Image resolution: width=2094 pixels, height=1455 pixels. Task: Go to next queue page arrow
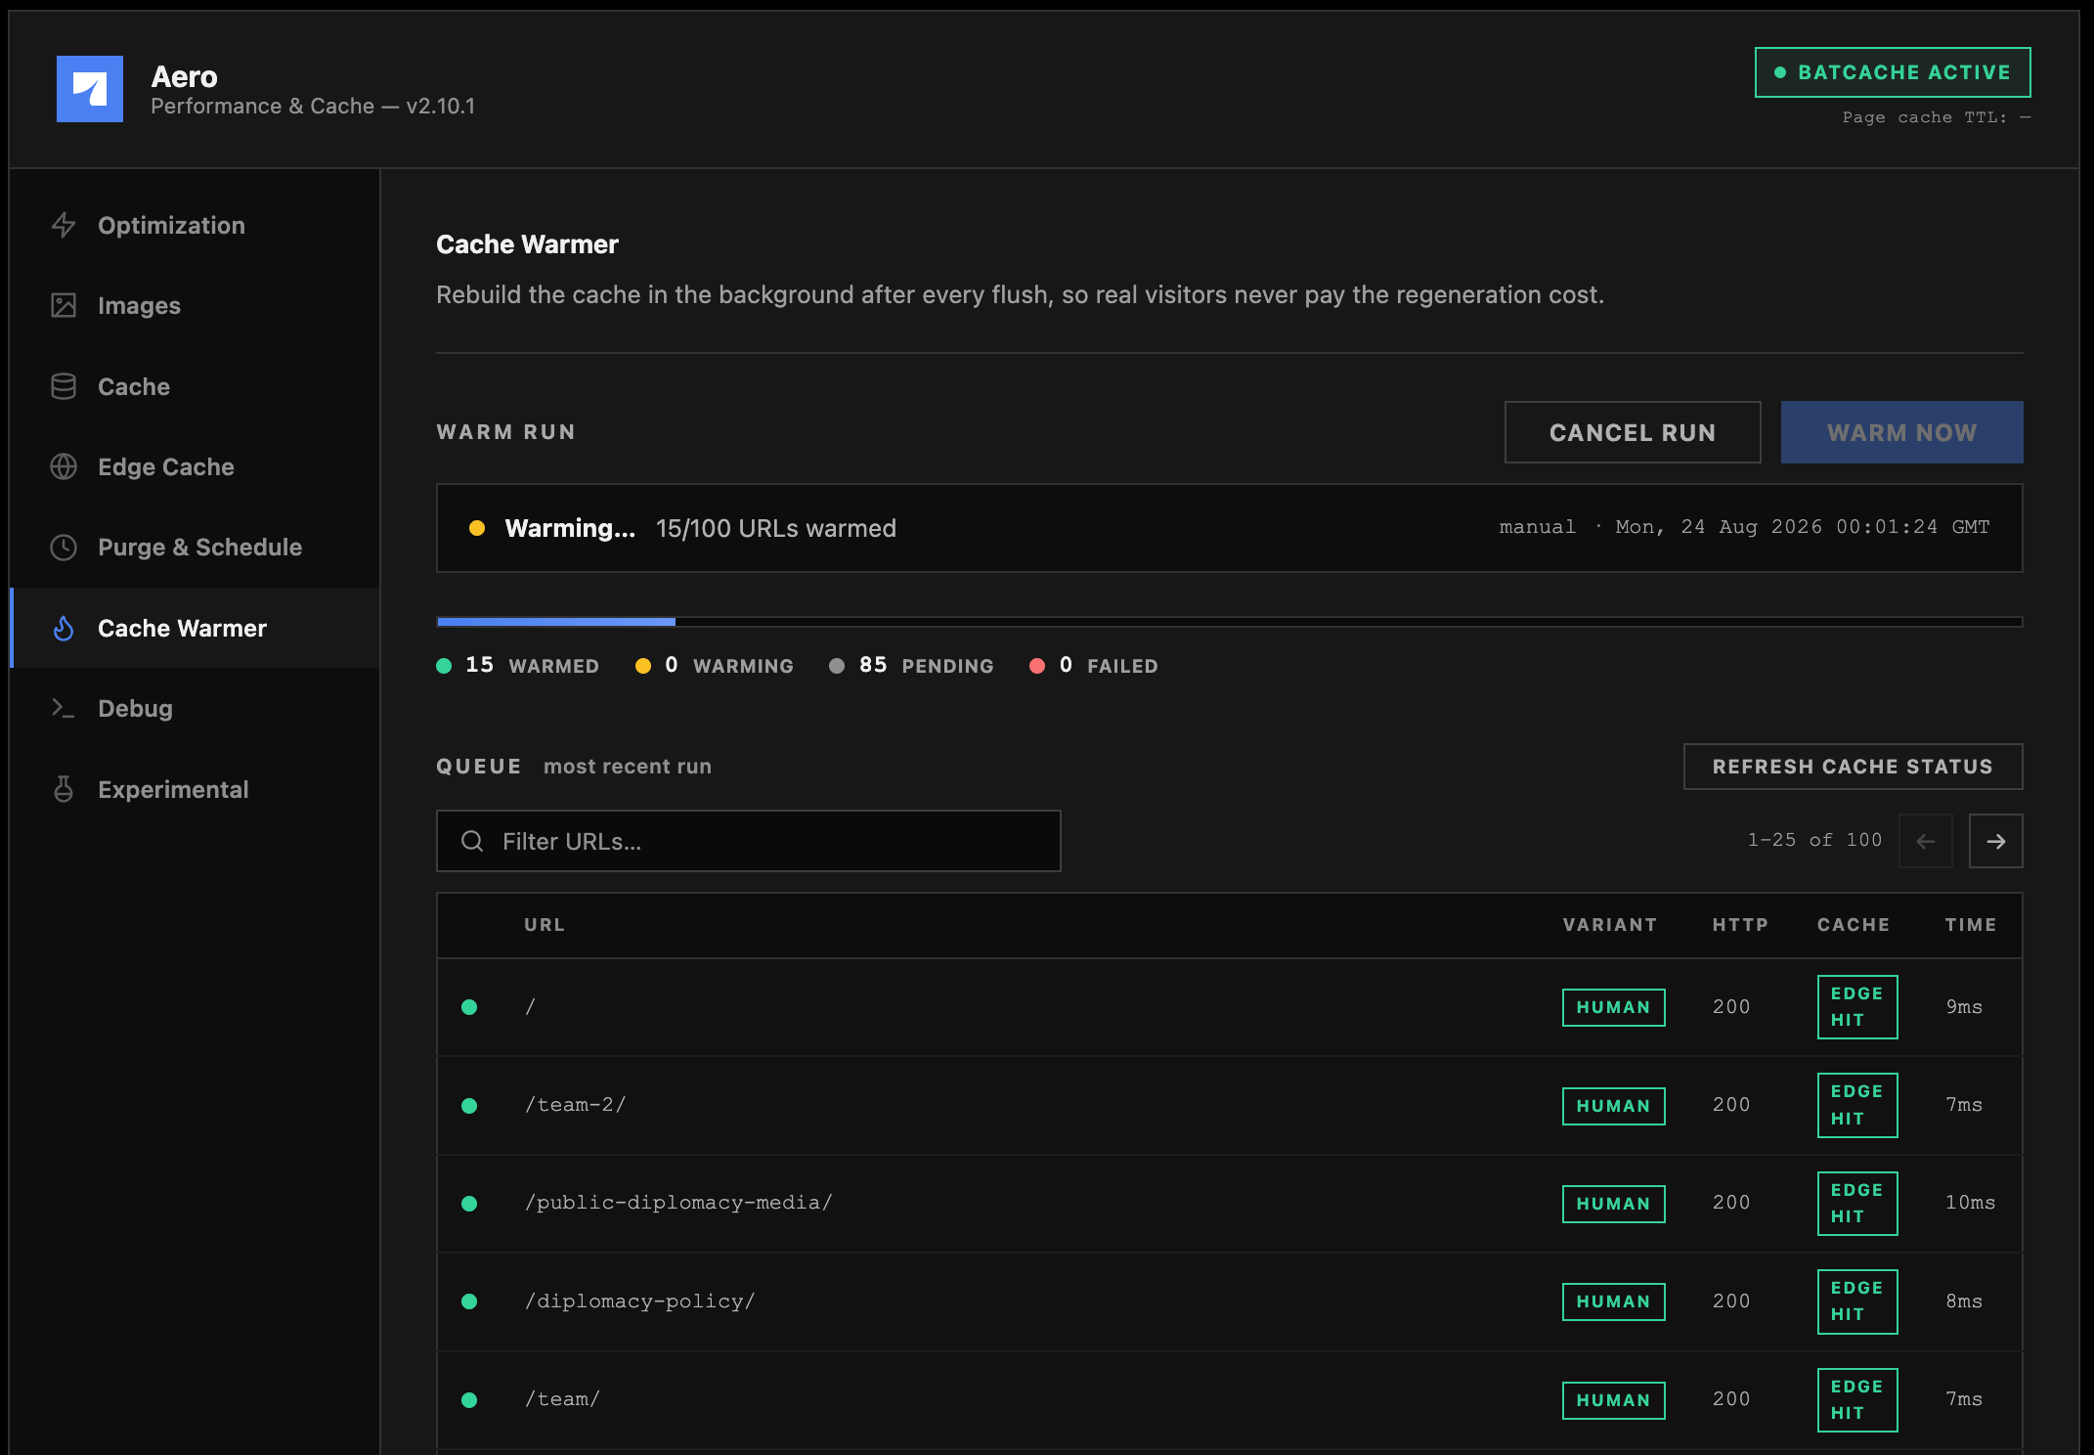1995,841
